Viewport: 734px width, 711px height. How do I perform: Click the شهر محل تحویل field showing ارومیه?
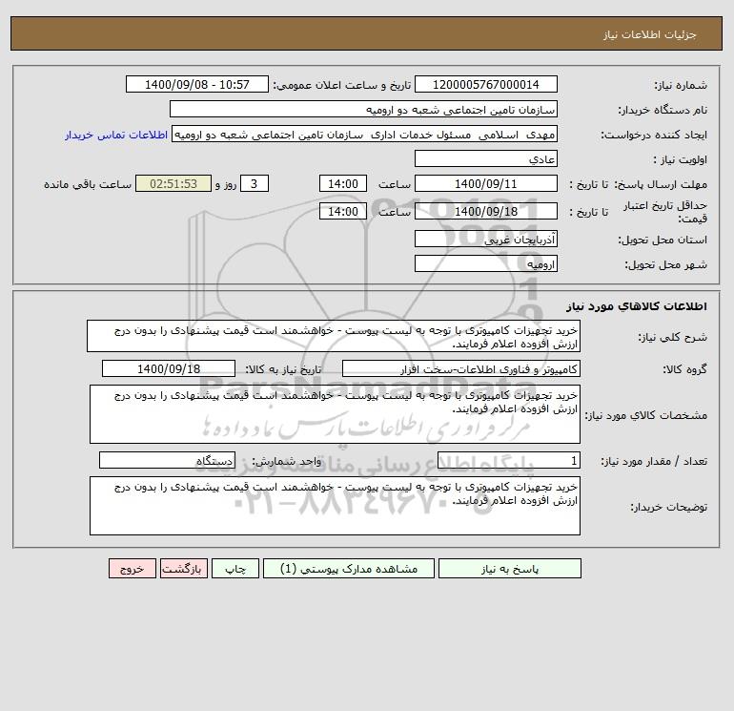[486, 263]
